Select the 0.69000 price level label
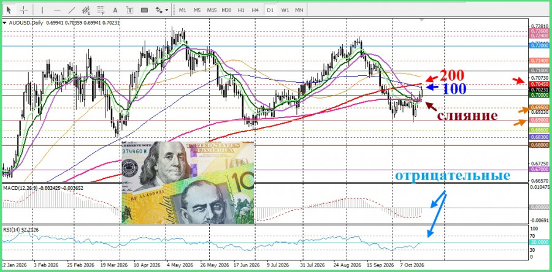This screenshot has height=272, width=552. (x=539, y=120)
